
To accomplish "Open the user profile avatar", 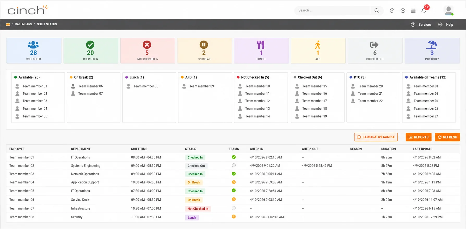I will pyautogui.click(x=449, y=11).
